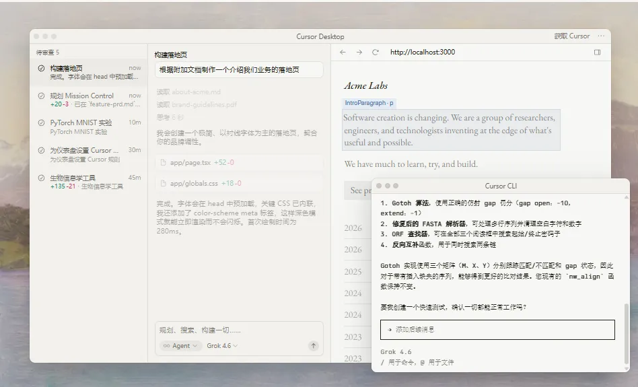Click file icon next to app/globals.css
The image size is (638, 387).
(163, 184)
